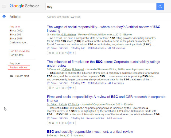Click the Cited by 245 link
Screen dimensions: 171x138
click(x=78, y=48)
